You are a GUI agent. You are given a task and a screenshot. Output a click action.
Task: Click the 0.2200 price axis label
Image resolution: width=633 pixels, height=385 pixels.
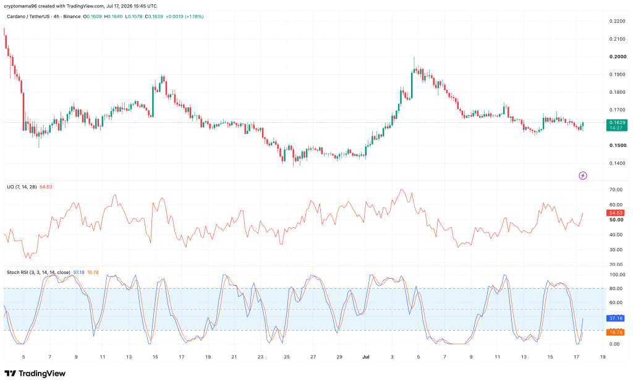(x=618, y=22)
